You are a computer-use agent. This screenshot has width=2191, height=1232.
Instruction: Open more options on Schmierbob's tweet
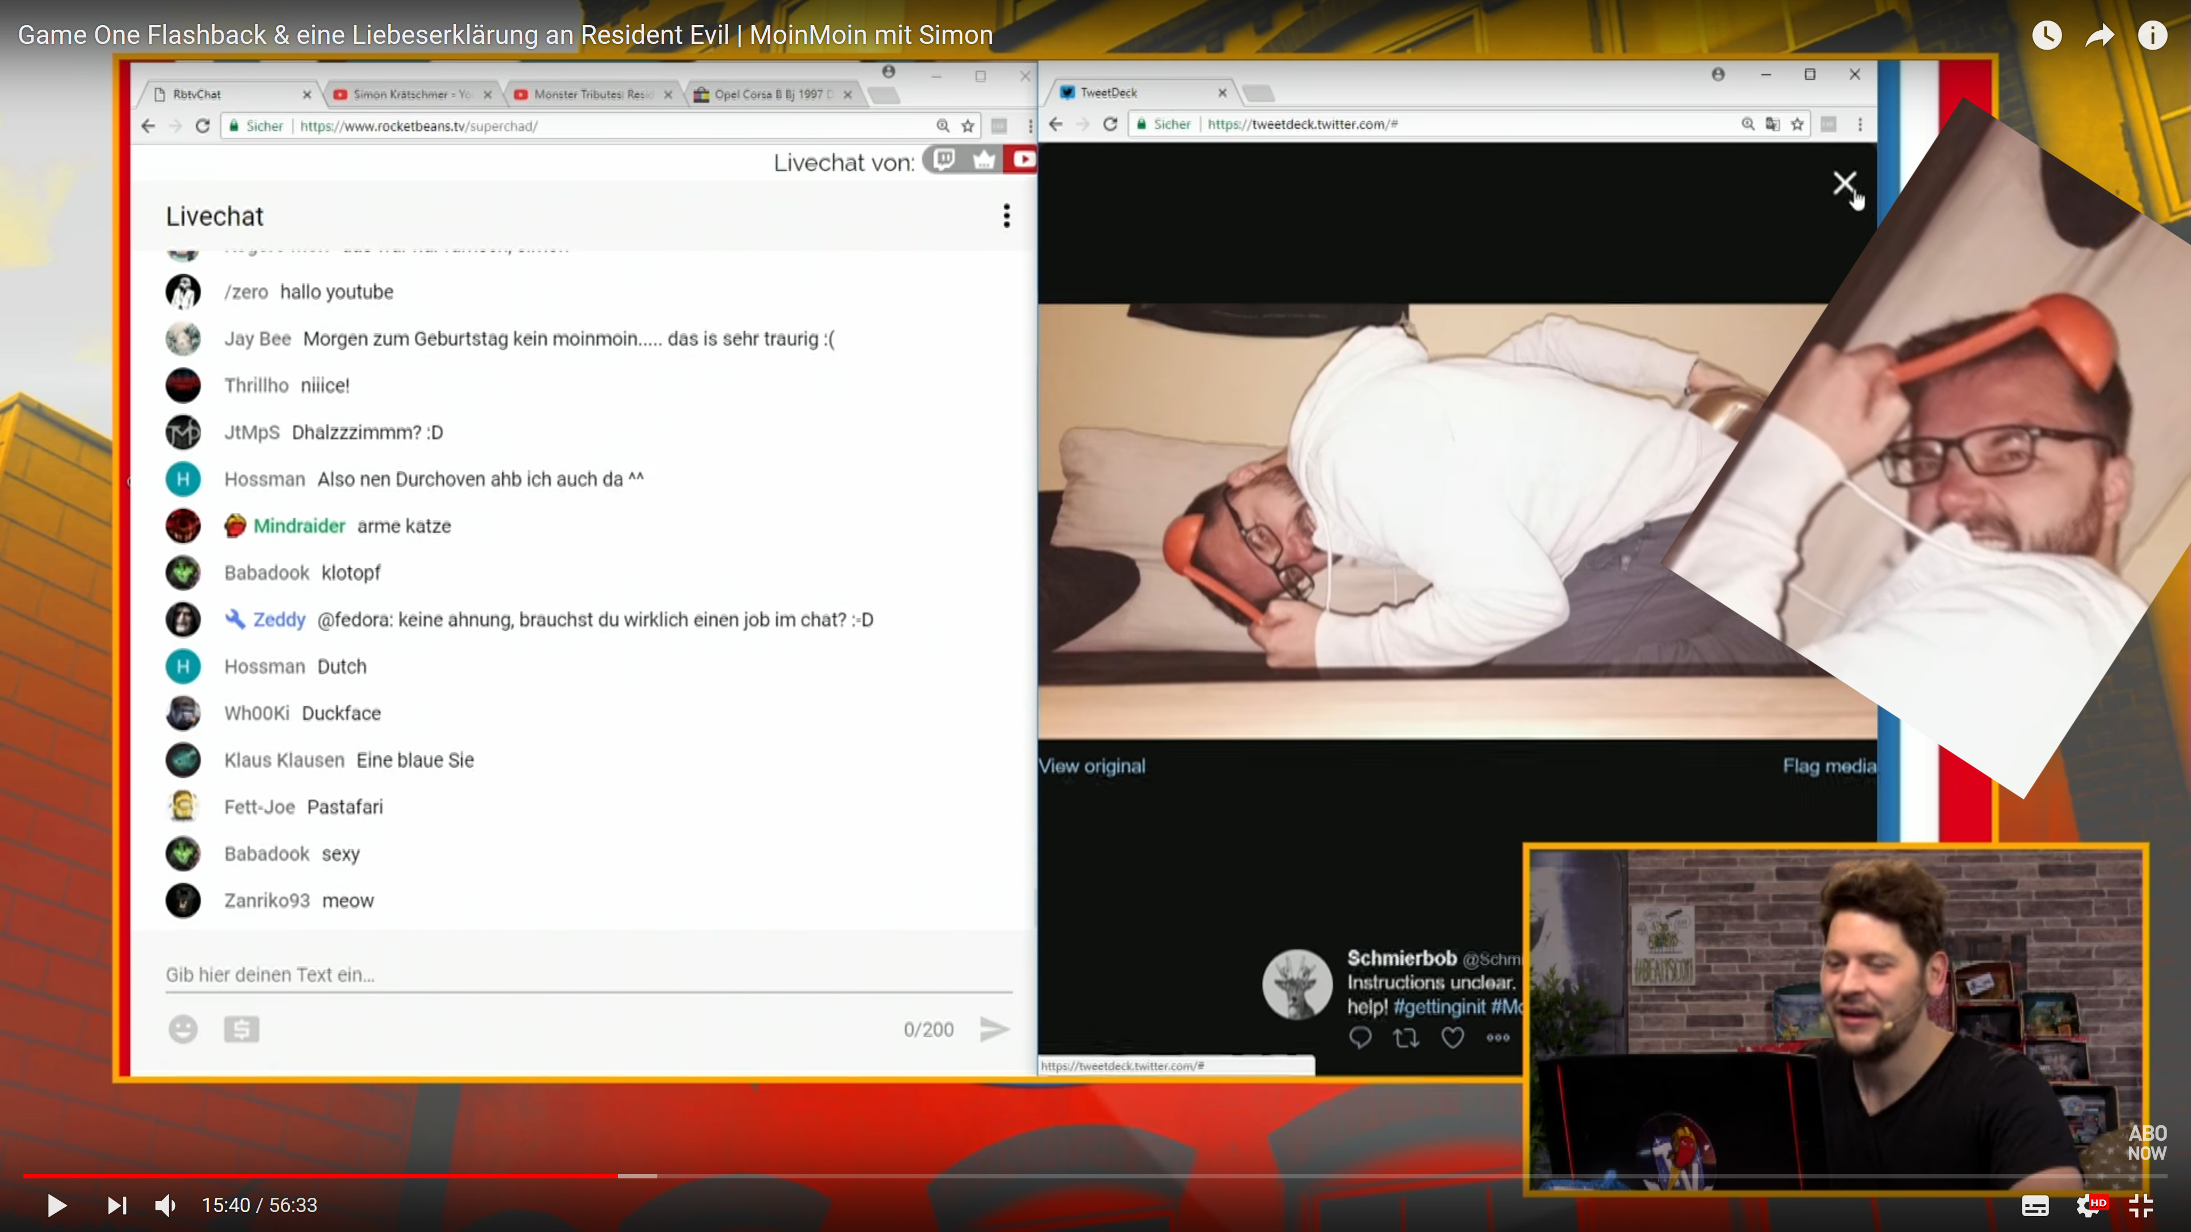[1498, 1038]
